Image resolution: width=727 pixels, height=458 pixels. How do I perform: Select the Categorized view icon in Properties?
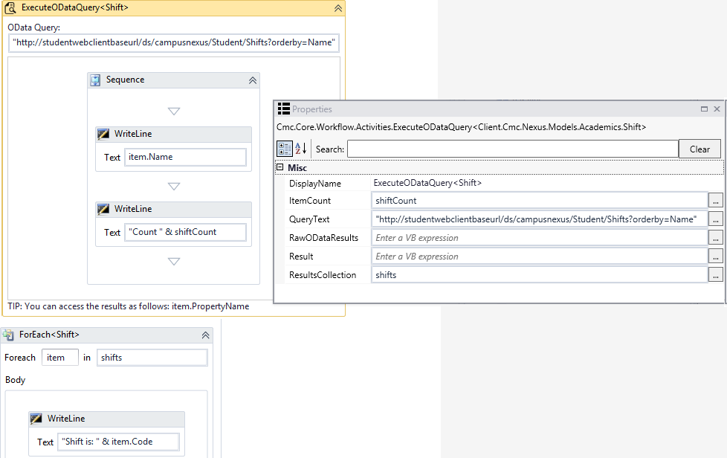click(284, 149)
